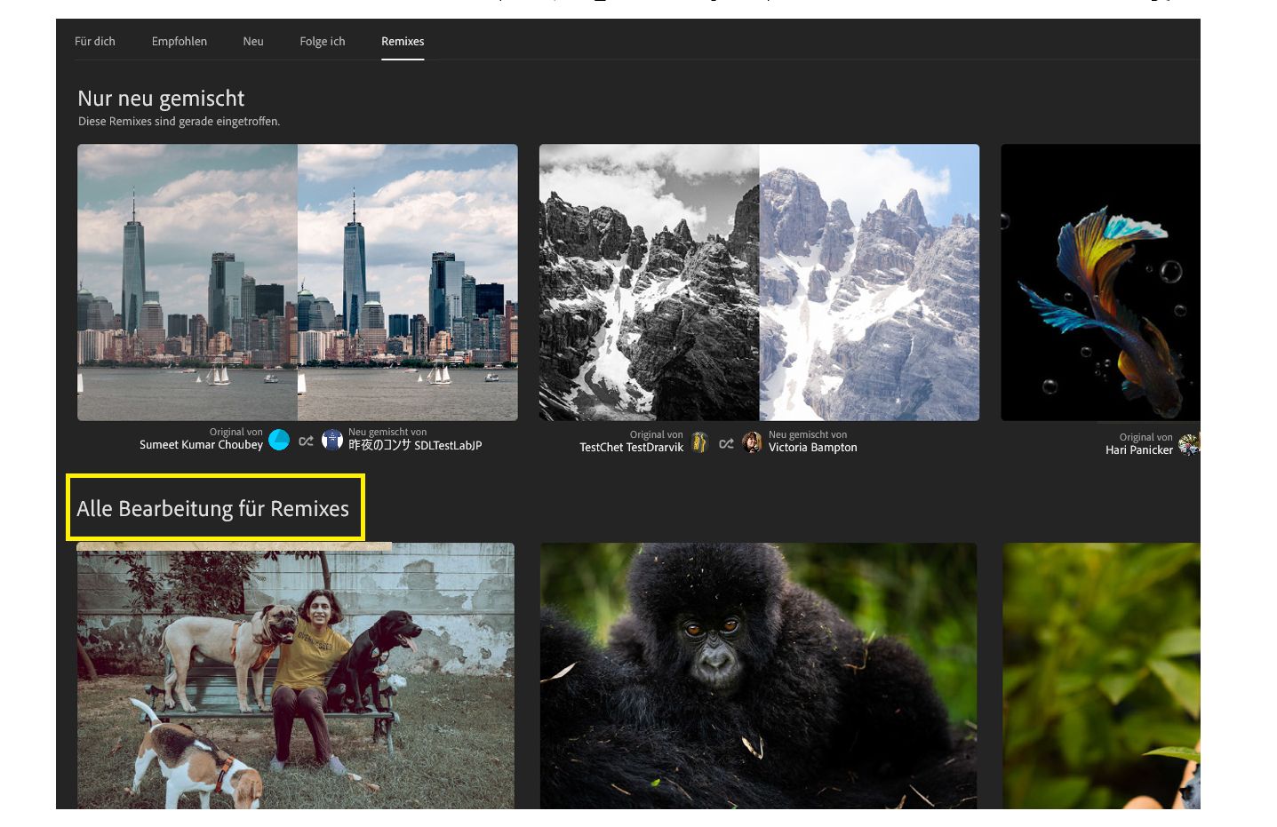Viewport: 1277px width, 827px height.
Task: Click TestChet TestDrarvik's avatar icon
Action: click(699, 442)
